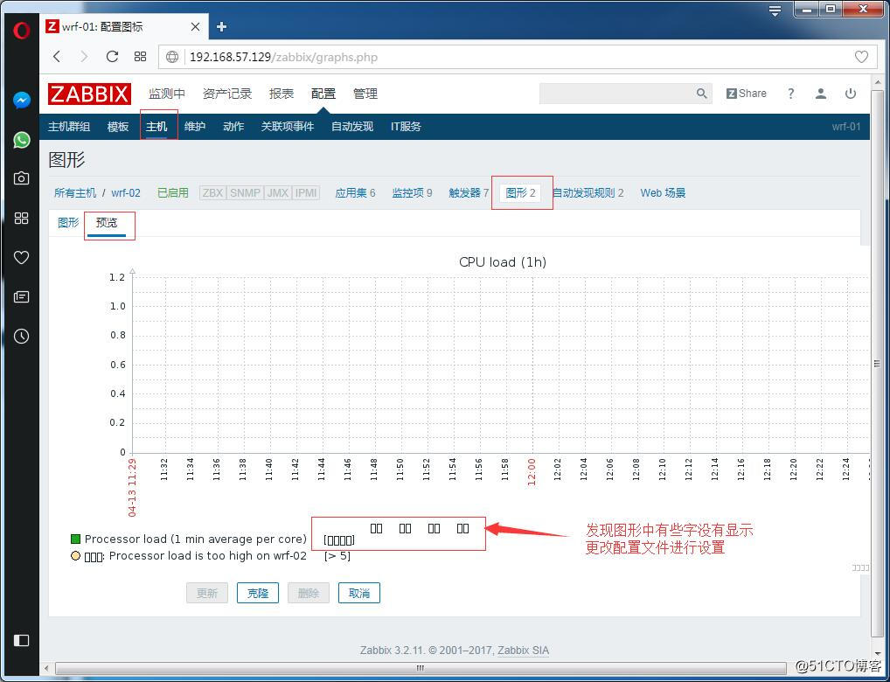Select the 自动发现 submenu item
The height and width of the screenshot is (682, 890).
pos(352,127)
